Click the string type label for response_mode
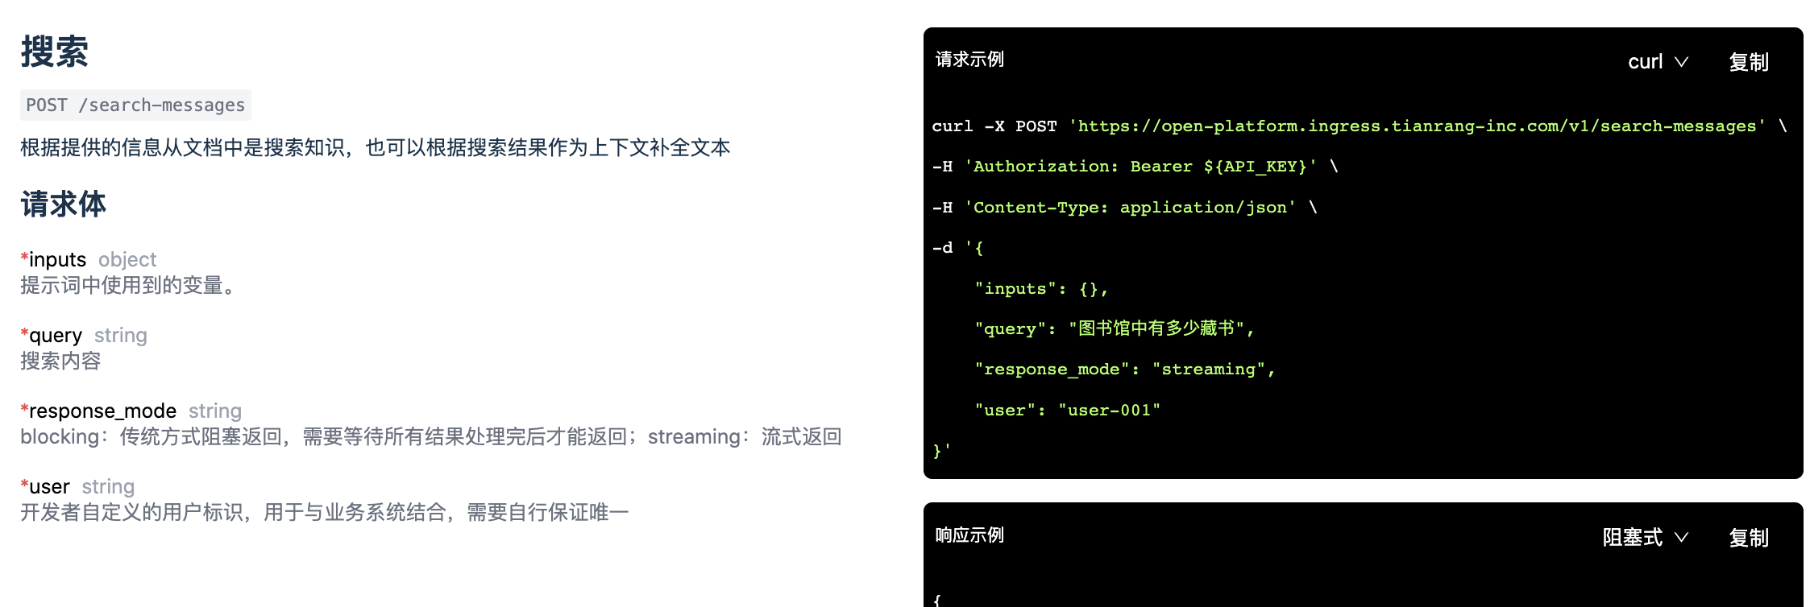The height and width of the screenshot is (607, 1810). (215, 411)
